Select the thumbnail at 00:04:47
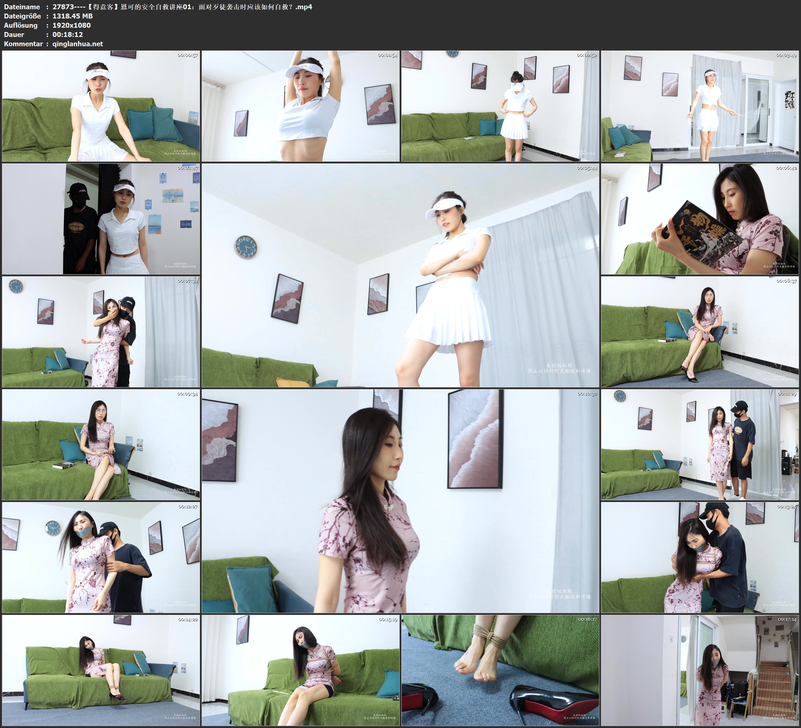This screenshot has width=801, height=728. click(x=101, y=219)
